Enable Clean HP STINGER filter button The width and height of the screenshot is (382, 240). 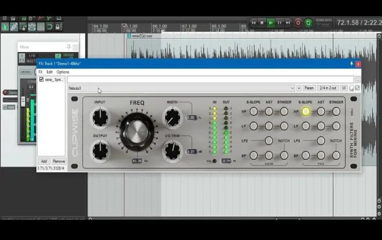(x=284, y=112)
